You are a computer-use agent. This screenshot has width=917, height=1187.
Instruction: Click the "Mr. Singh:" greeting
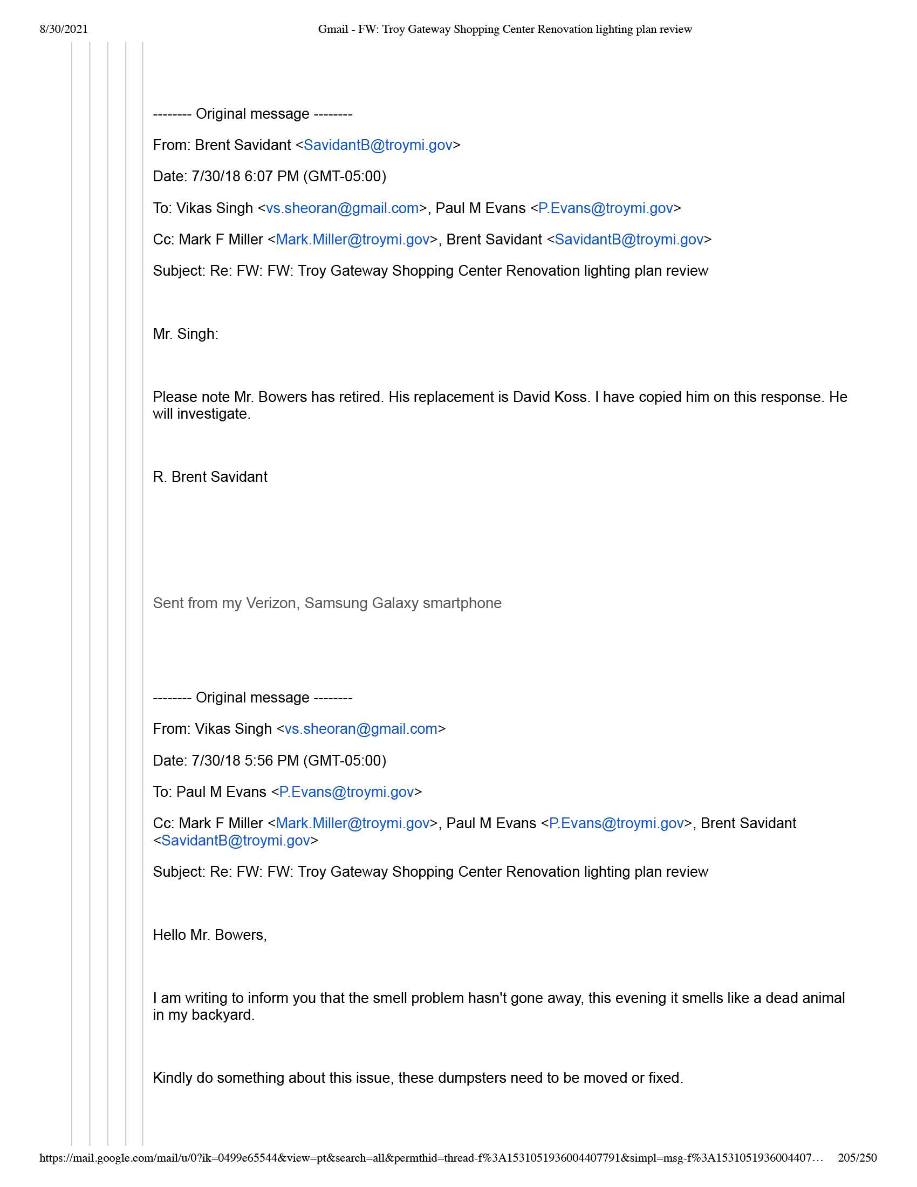tap(185, 335)
